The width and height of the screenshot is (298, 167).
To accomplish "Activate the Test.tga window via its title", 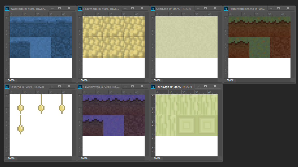I will click(x=27, y=87).
